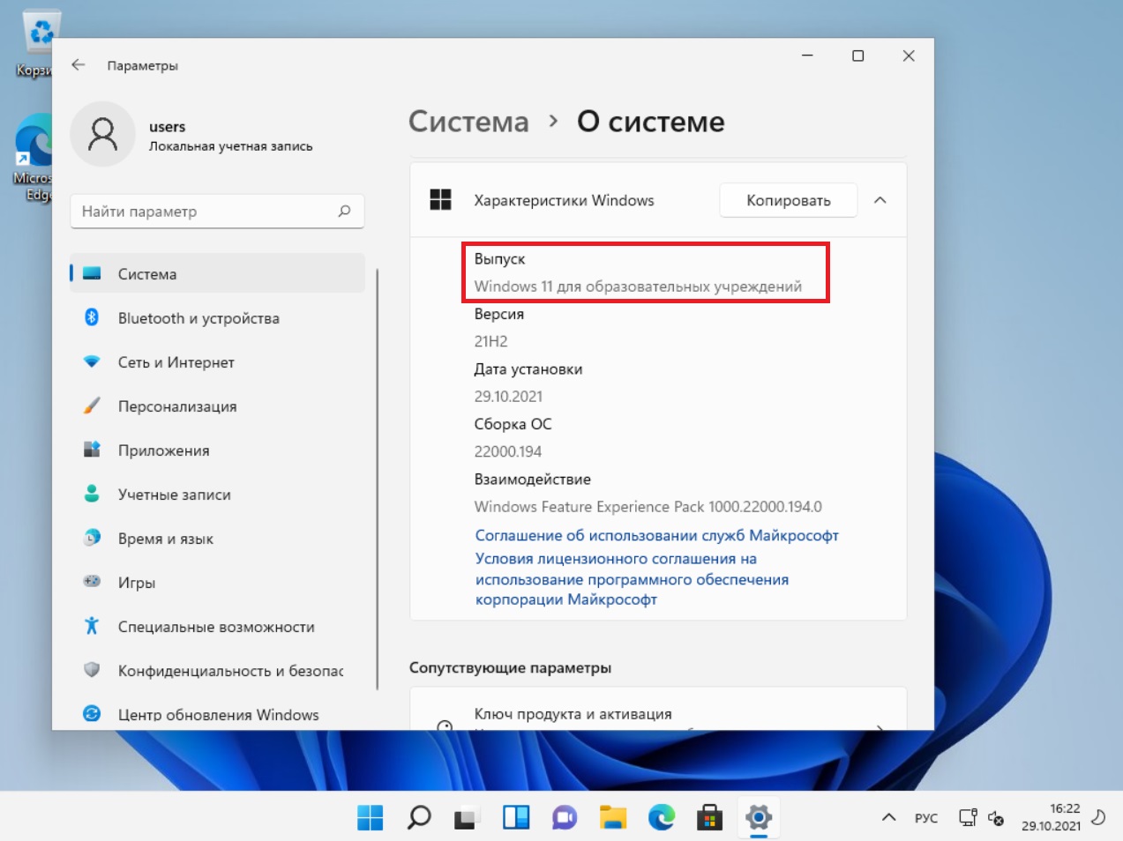
Task: Select Microsoft Edge desktop shortcut
Action: point(34,157)
